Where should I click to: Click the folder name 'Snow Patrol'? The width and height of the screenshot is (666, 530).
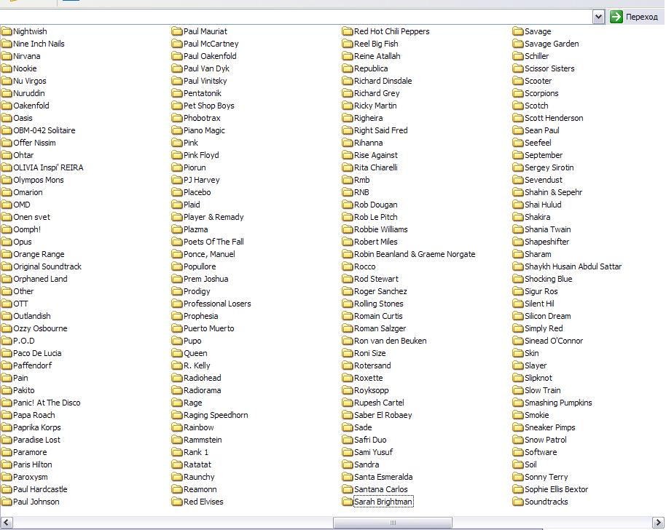(546, 440)
